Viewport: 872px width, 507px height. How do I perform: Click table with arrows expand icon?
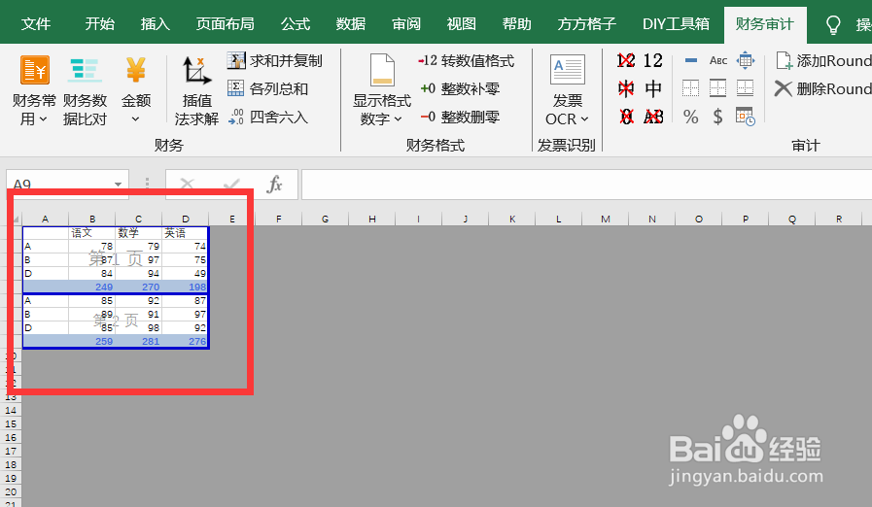click(x=746, y=60)
